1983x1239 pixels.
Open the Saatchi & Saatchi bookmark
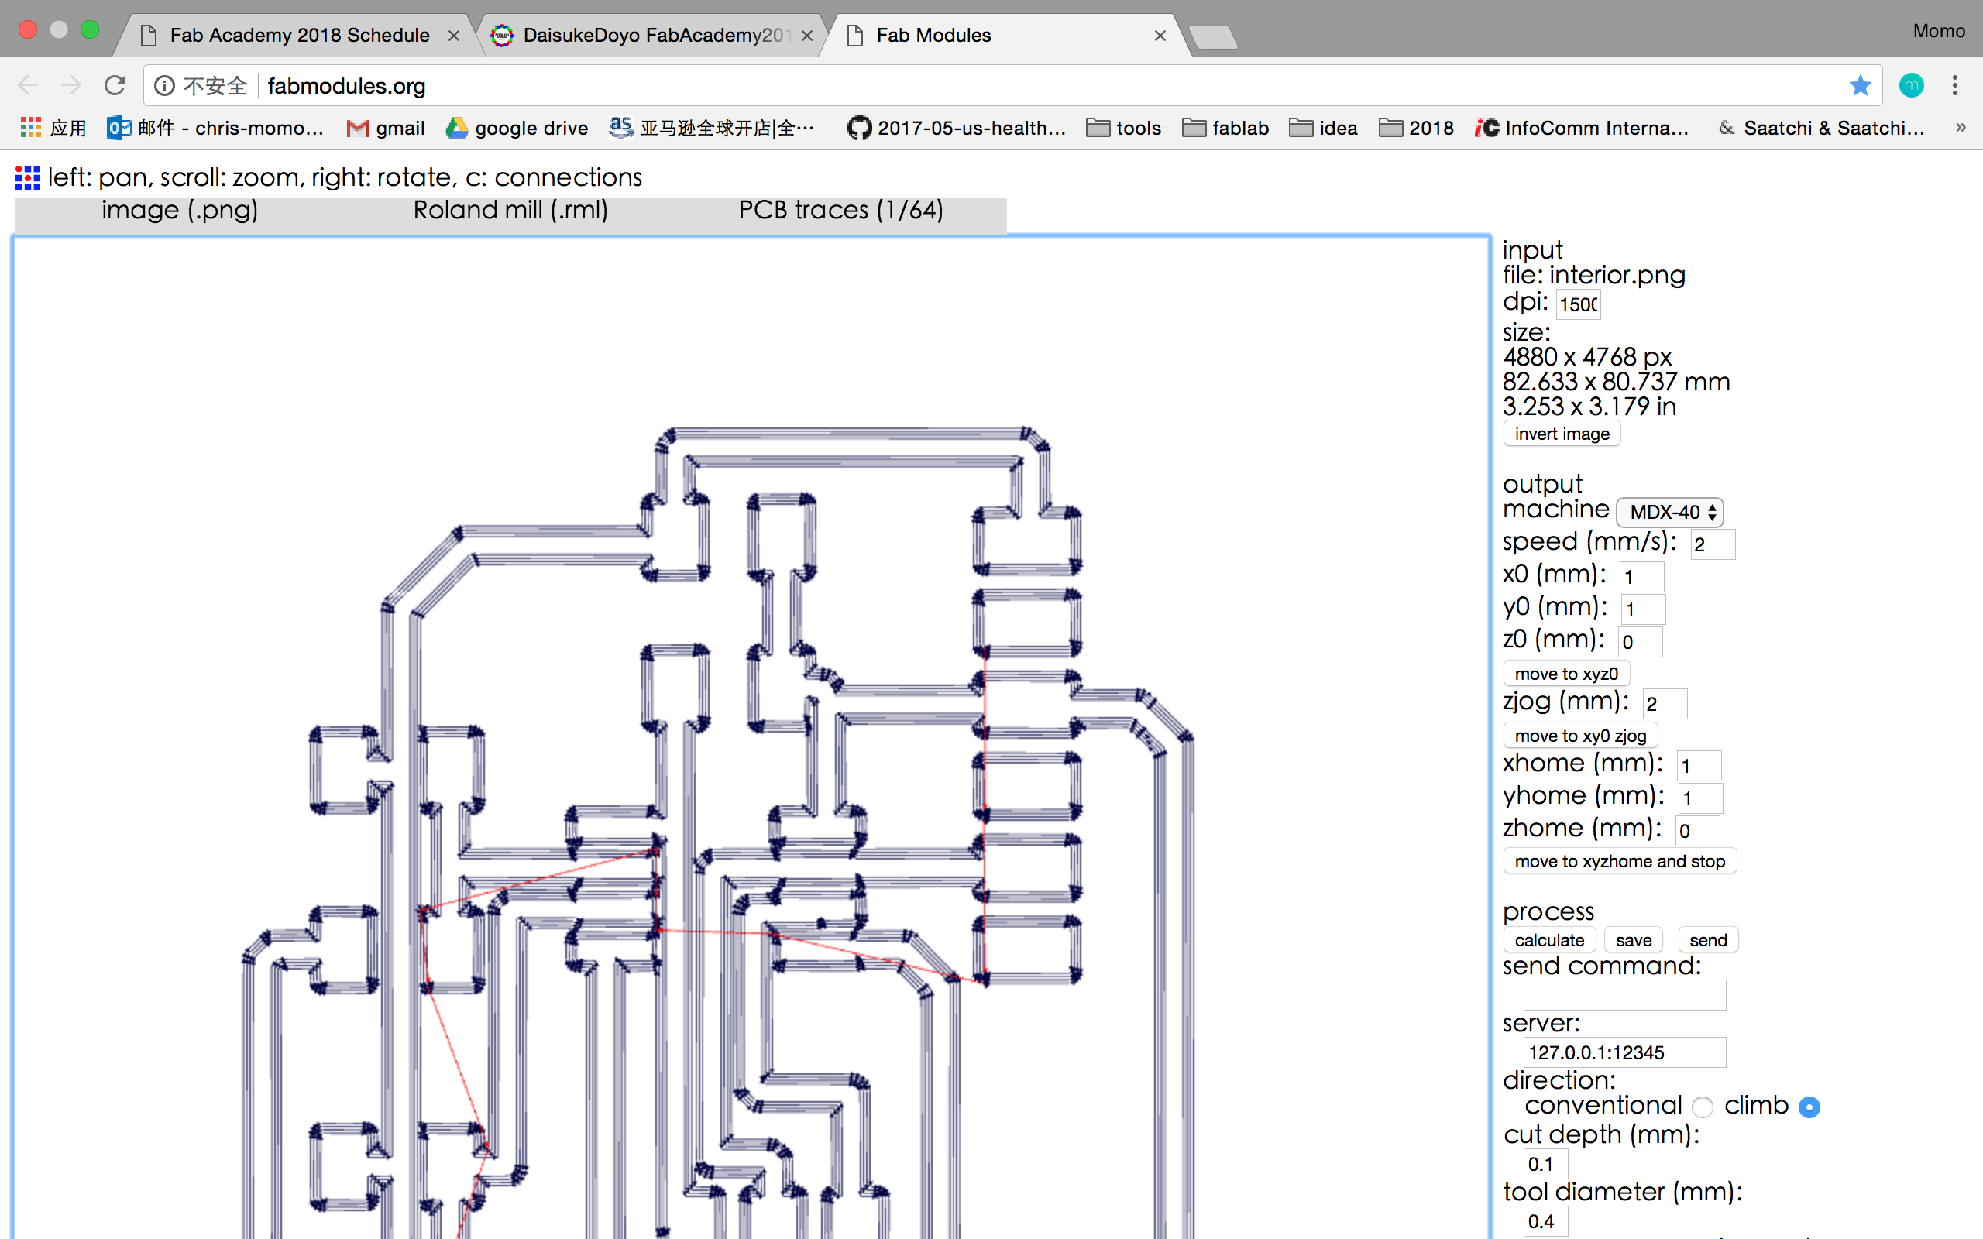1822,128
